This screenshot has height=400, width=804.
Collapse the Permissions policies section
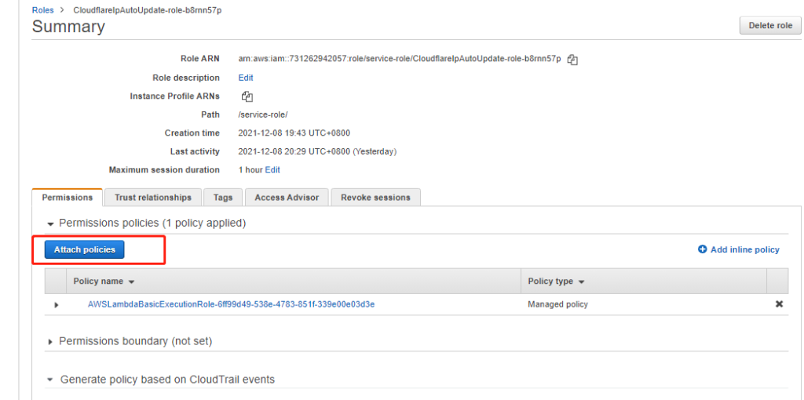(x=51, y=224)
